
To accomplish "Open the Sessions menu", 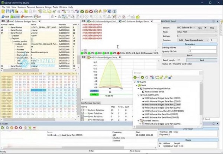I will tap(22, 7).
